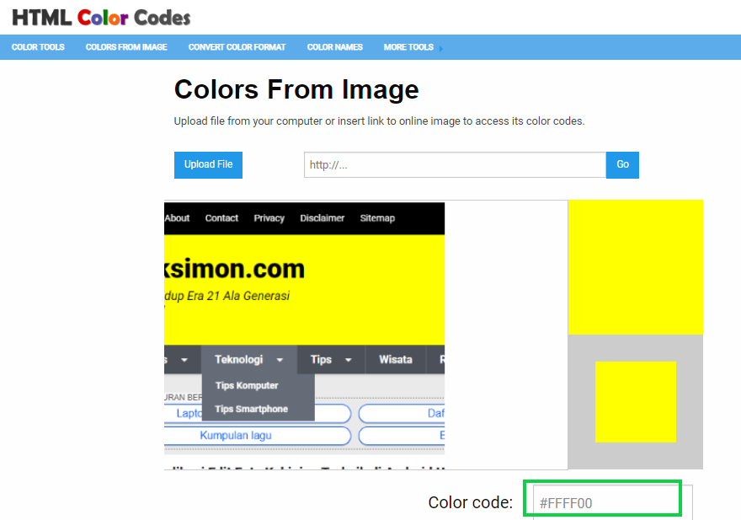The height and width of the screenshot is (520, 741).
Task: Focus the http:// image URL field
Action: pos(455,164)
